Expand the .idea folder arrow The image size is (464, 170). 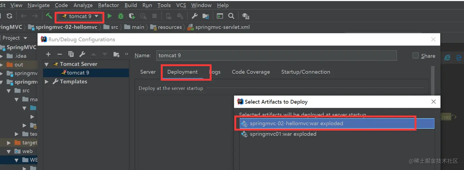pos(2,56)
